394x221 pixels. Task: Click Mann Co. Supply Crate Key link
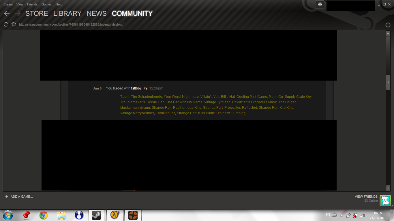[x=290, y=97]
